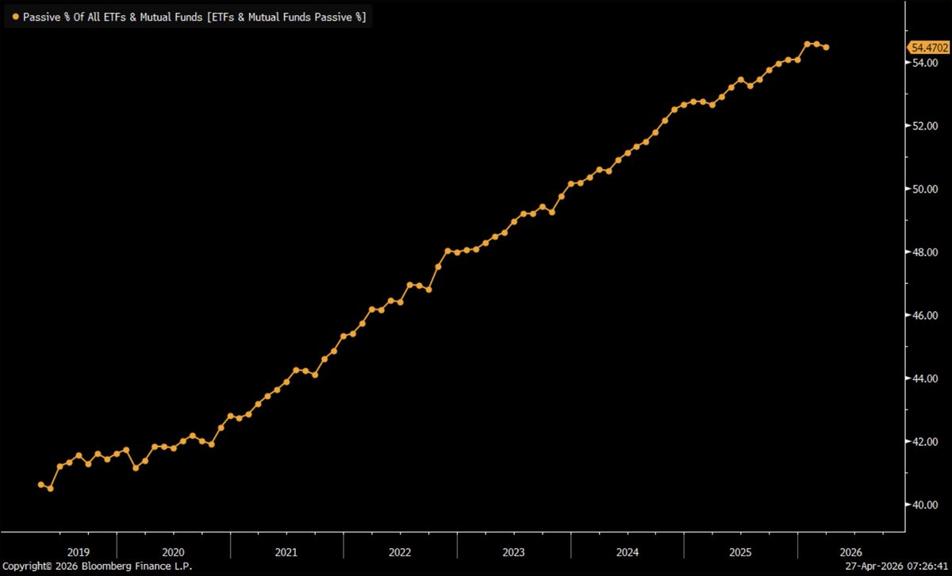Click the 2022 x-axis year label
Viewport: 952px width, 576px height.
tap(400, 551)
